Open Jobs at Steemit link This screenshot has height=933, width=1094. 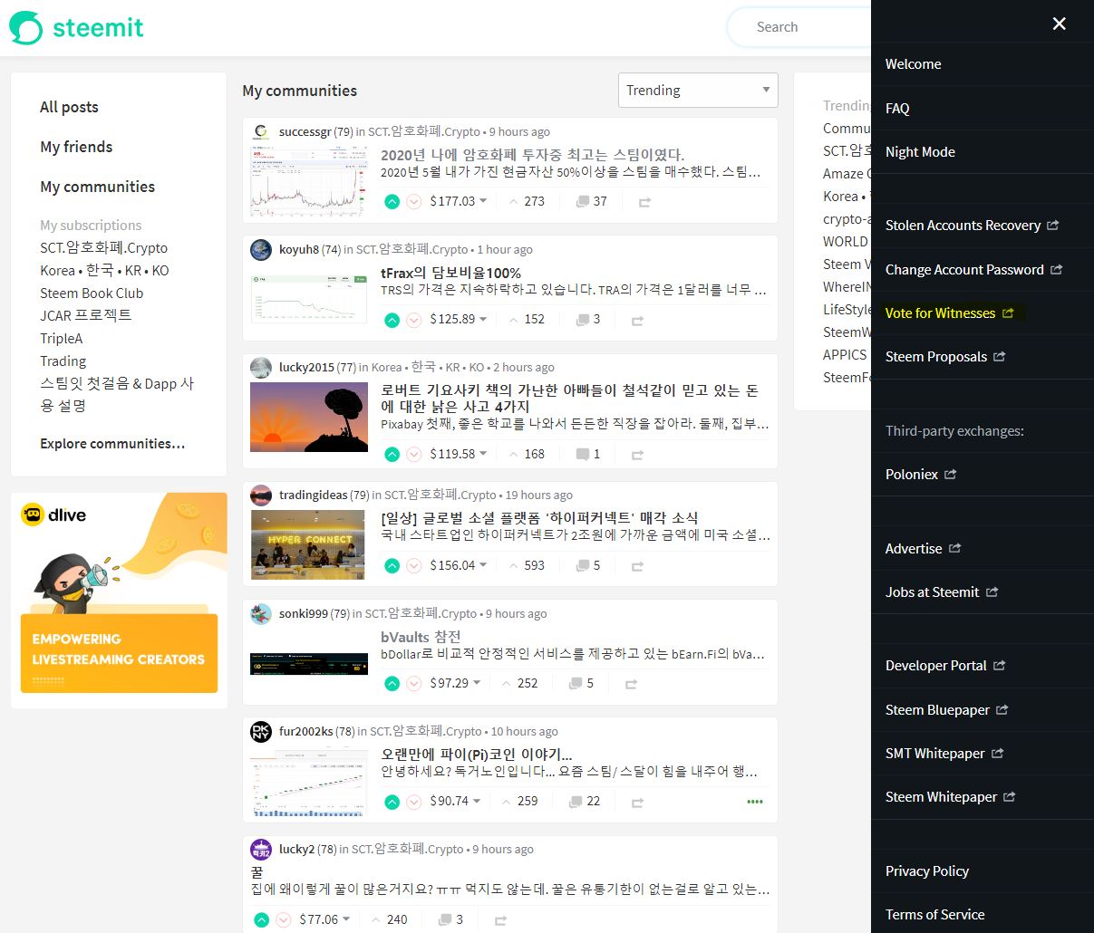(942, 592)
